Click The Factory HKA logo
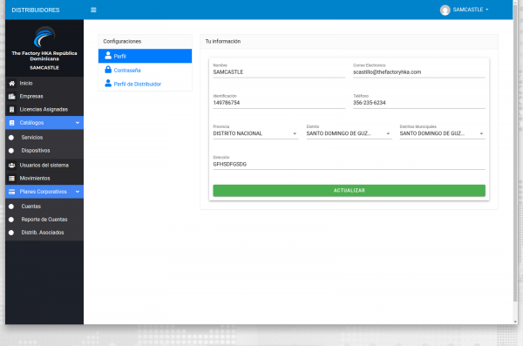The image size is (523, 346). tap(44, 37)
